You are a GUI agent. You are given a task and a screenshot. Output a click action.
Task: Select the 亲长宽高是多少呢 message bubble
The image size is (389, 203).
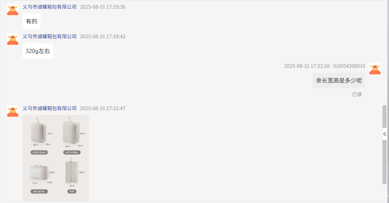click(x=339, y=81)
